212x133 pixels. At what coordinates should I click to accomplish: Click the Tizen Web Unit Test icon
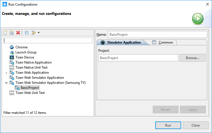coord(12,93)
